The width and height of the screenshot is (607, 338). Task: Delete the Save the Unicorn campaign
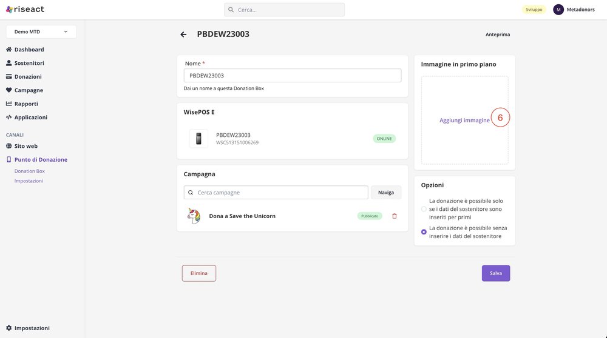pos(395,216)
